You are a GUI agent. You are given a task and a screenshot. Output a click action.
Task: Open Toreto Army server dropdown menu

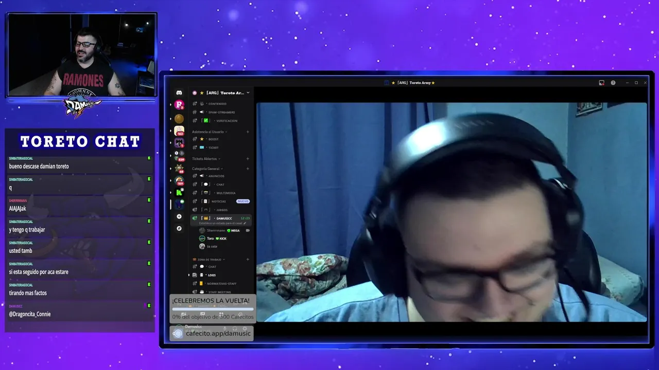tap(248, 93)
